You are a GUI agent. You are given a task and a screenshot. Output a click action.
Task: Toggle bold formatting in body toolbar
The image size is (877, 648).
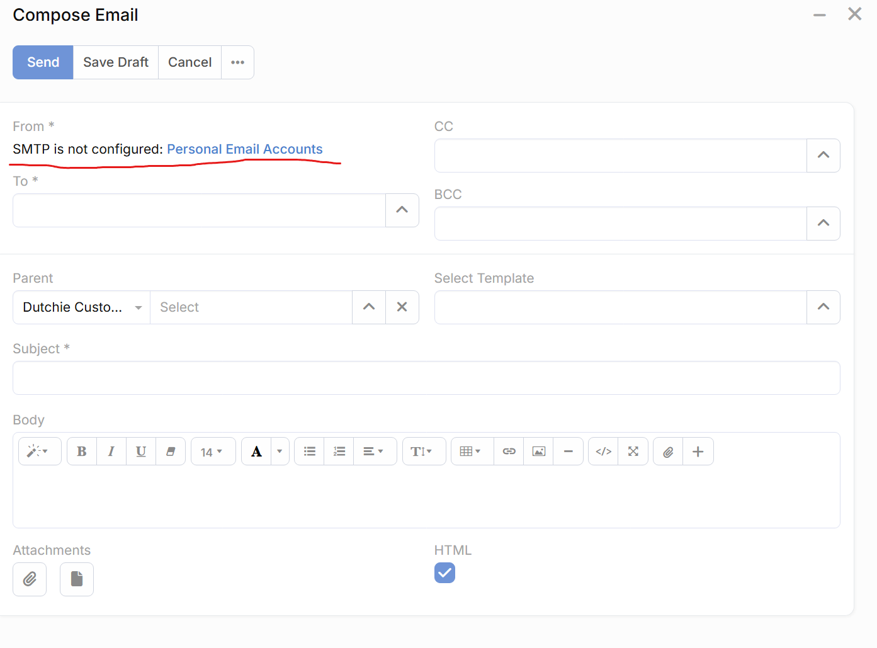[82, 452]
